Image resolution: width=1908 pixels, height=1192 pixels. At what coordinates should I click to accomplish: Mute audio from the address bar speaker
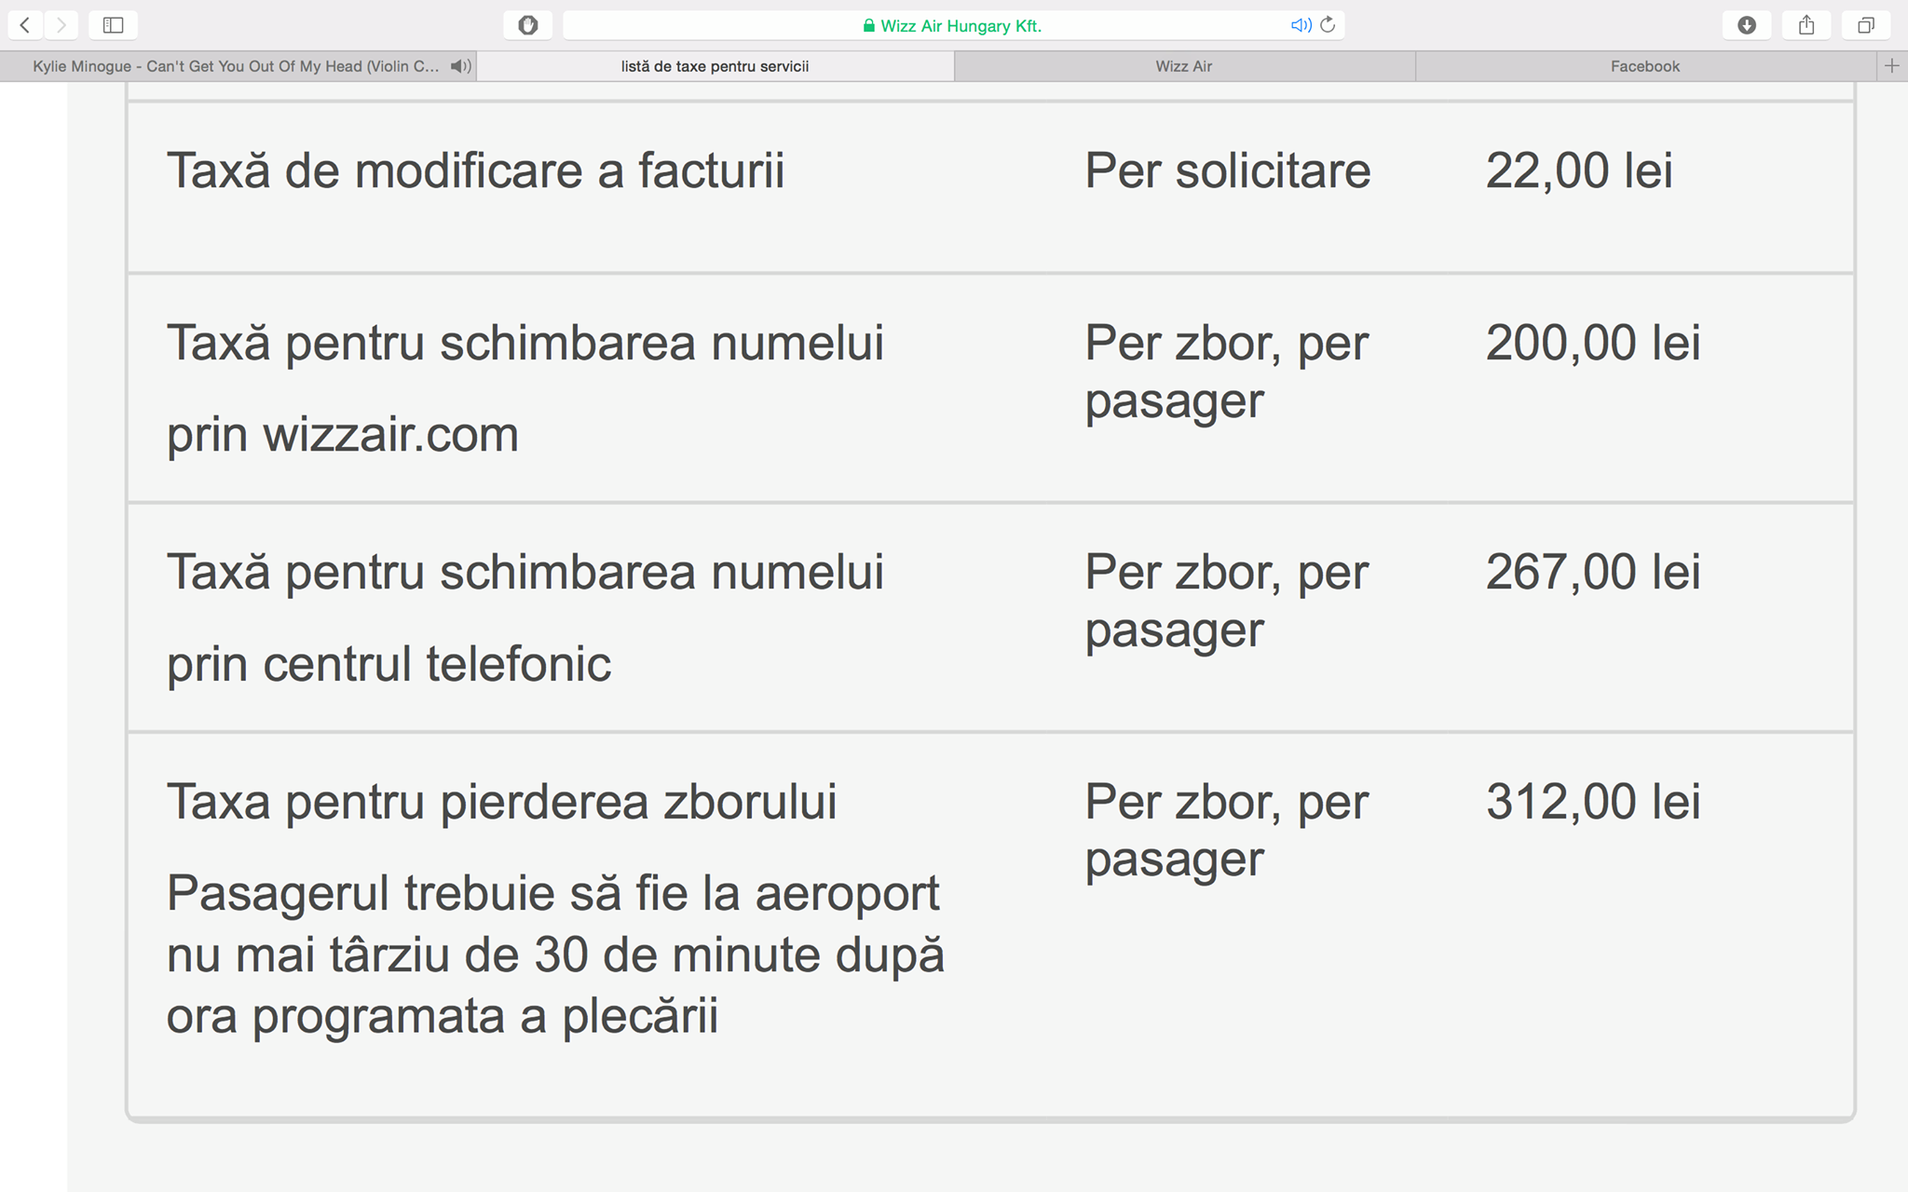click(1301, 25)
